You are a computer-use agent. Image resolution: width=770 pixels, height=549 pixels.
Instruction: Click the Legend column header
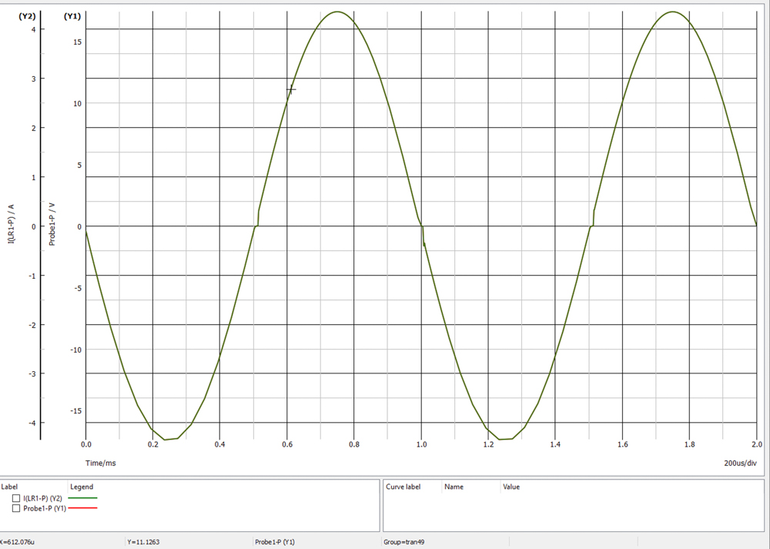[82, 487]
